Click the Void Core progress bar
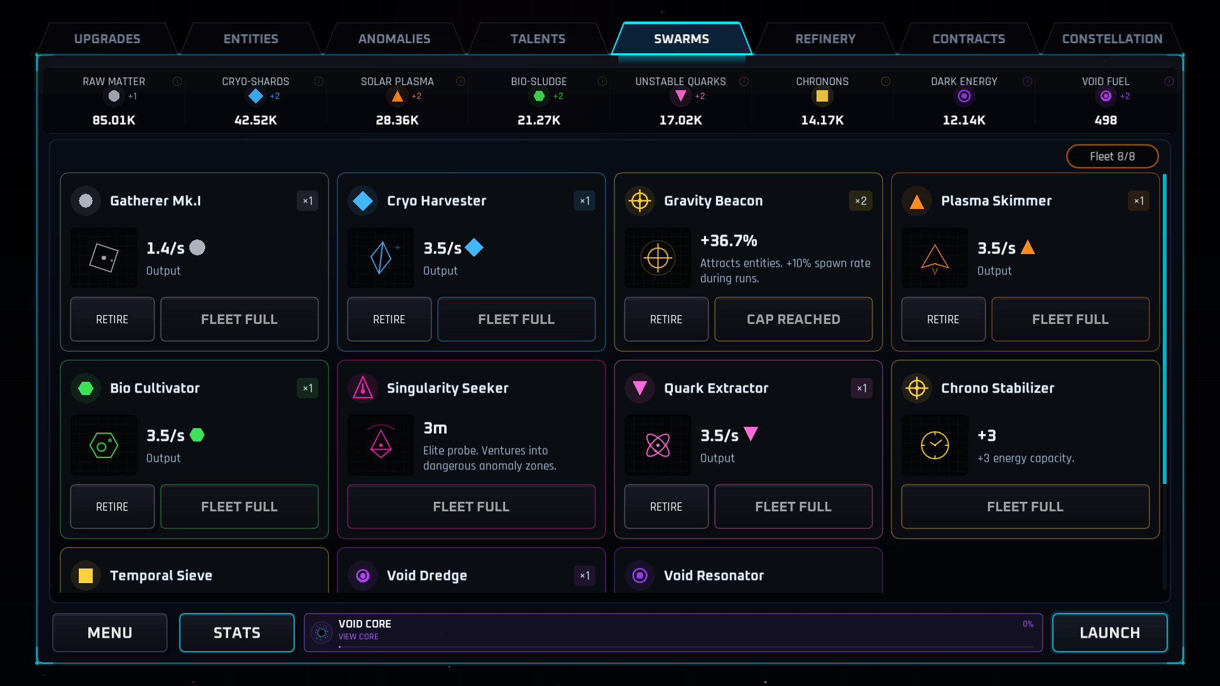Viewport: 1220px width, 686px height. [x=686, y=647]
